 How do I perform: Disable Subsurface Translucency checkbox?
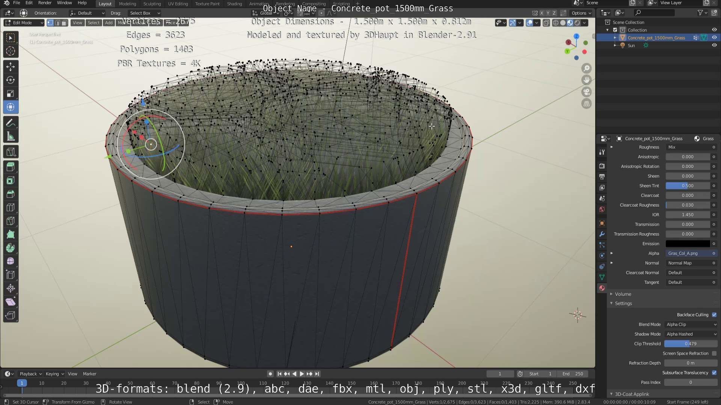(x=714, y=373)
